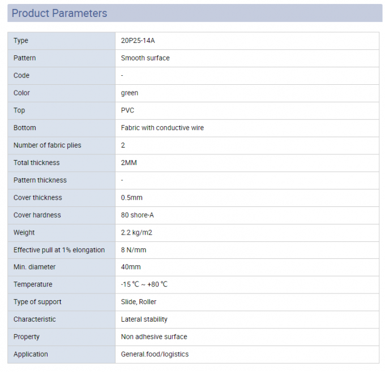
Task: Select the 2.2 kg/m2 weight value
Action: pos(136,233)
